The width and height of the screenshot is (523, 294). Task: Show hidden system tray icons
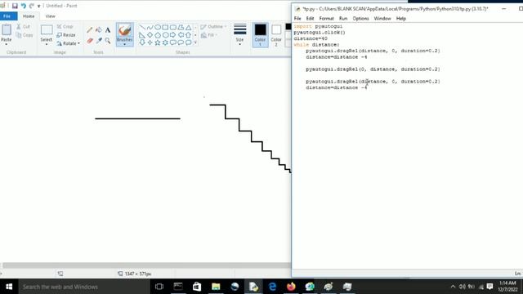(x=453, y=287)
